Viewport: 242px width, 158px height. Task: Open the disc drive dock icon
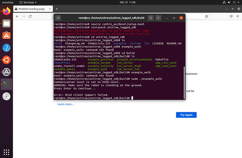coord(6,96)
